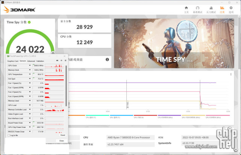The height and width of the screenshot is (155, 241).
Task: Click the info icon on game performance panel
Action: coord(107,60)
